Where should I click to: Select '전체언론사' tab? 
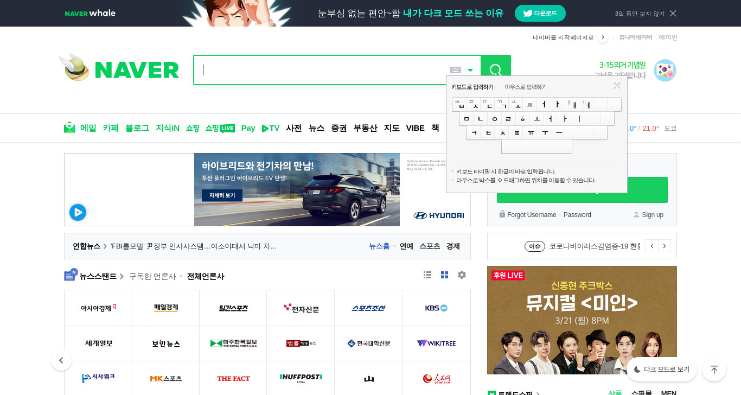point(206,276)
